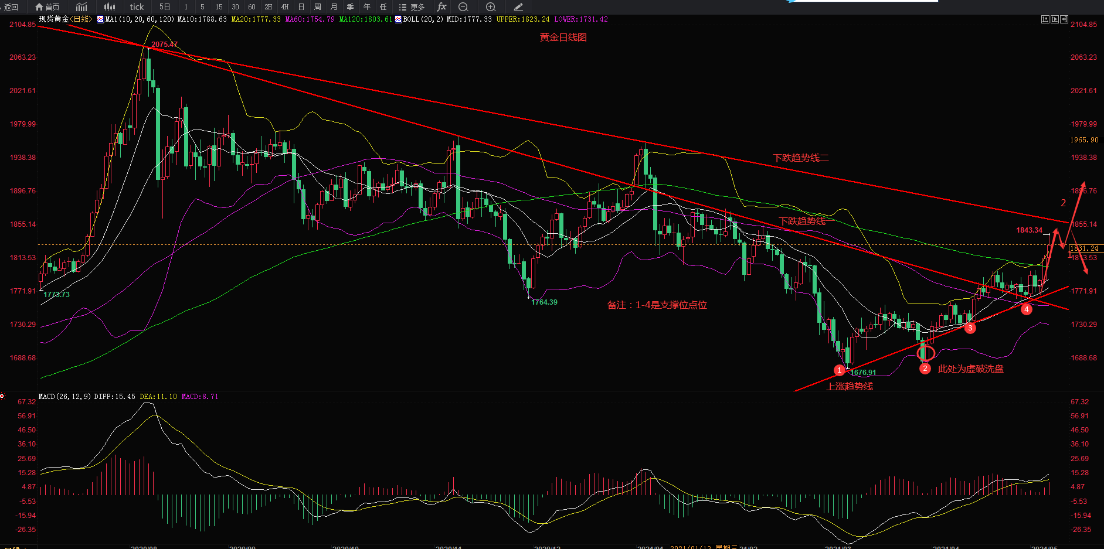1104x549 pixels.
Task: Click the 返回 back button
Action: click(x=11, y=7)
